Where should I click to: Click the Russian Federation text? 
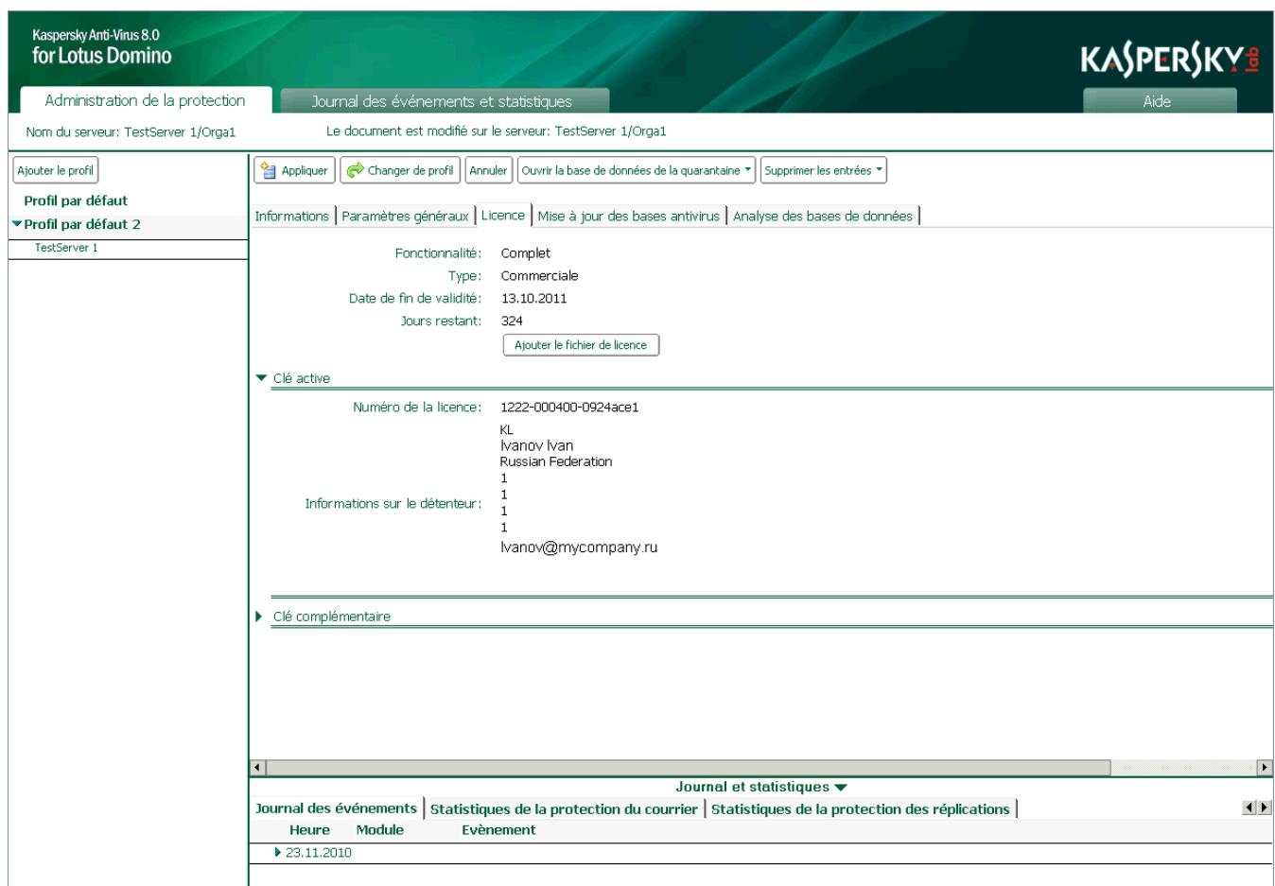point(556,461)
